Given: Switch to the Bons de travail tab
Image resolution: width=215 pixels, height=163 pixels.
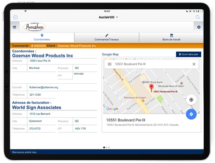Looking at the screenshot, I should (171, 37).
